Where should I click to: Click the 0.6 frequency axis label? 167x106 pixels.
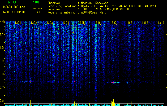[2, 101]
